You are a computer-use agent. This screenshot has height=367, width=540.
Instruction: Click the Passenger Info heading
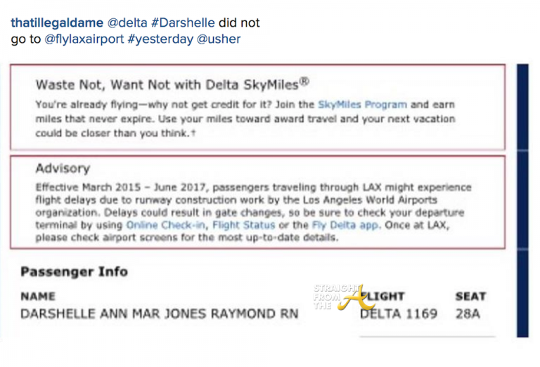click(74, 271)
